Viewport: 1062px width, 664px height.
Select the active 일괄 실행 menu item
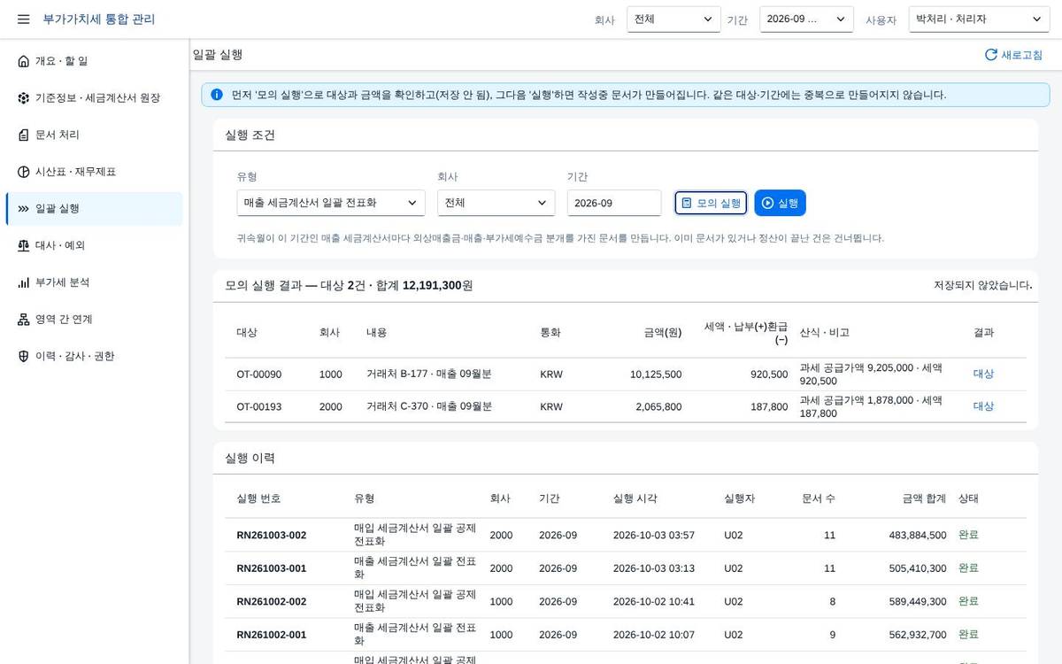[94, 209]
